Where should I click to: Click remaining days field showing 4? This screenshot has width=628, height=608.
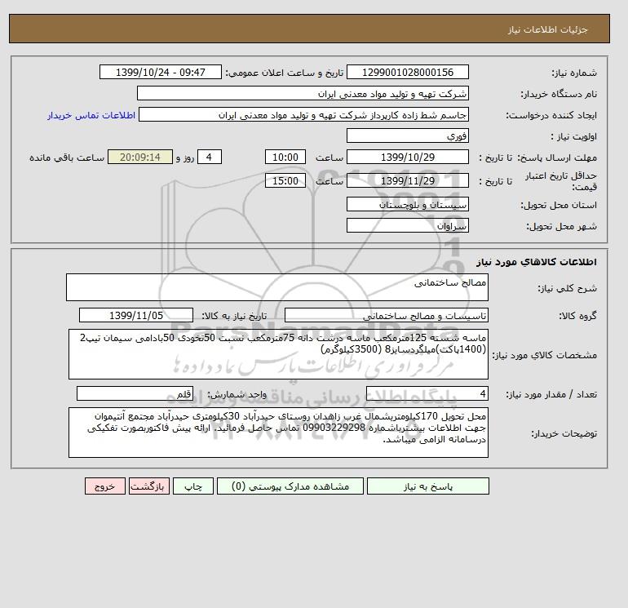(x=209, y=158)
